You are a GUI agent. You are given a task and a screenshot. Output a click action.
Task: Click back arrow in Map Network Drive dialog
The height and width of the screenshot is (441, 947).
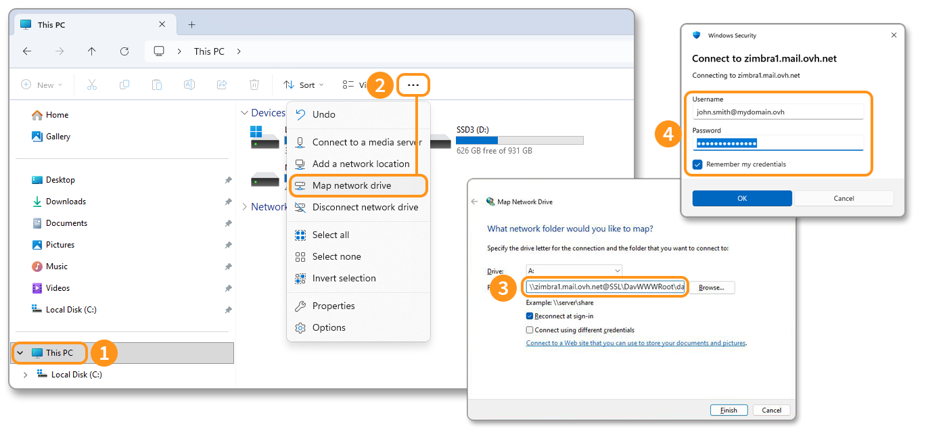pos(474,202)
